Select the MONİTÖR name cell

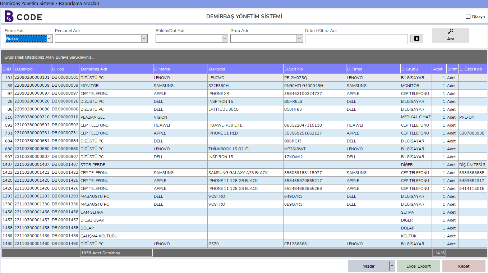tap(116, 86)
